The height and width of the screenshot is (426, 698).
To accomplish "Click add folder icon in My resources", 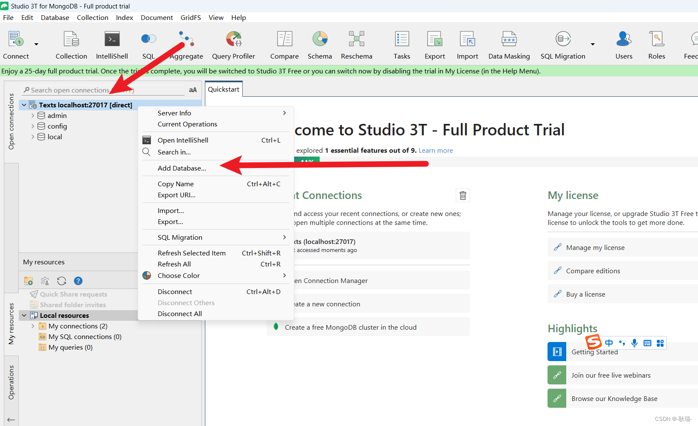I will click(x=28, y=281).
